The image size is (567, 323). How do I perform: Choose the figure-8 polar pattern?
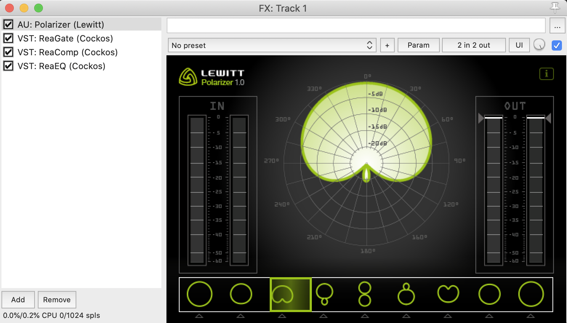(365, 294)
